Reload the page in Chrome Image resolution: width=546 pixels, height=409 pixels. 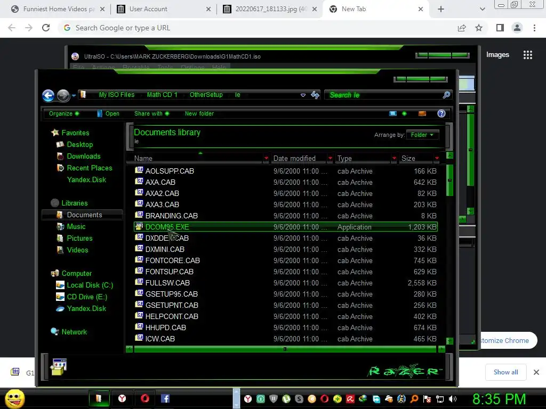pos(46,28)
